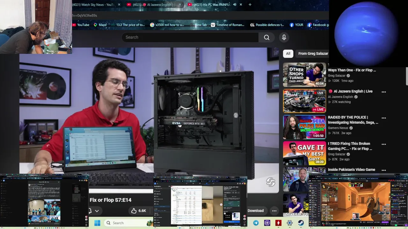This screenshot has height=229, width=408.
Task: Open a new browser tab
Action: click(250, 4)
